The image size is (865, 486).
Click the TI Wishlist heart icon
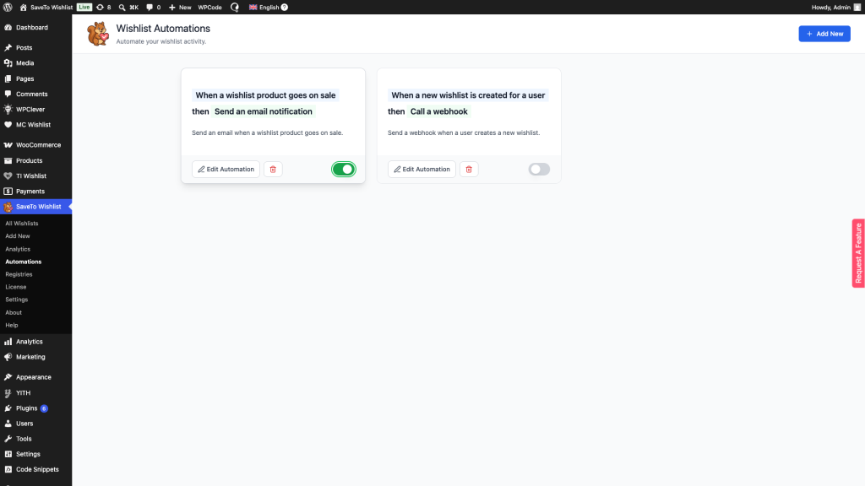(8, 175)
